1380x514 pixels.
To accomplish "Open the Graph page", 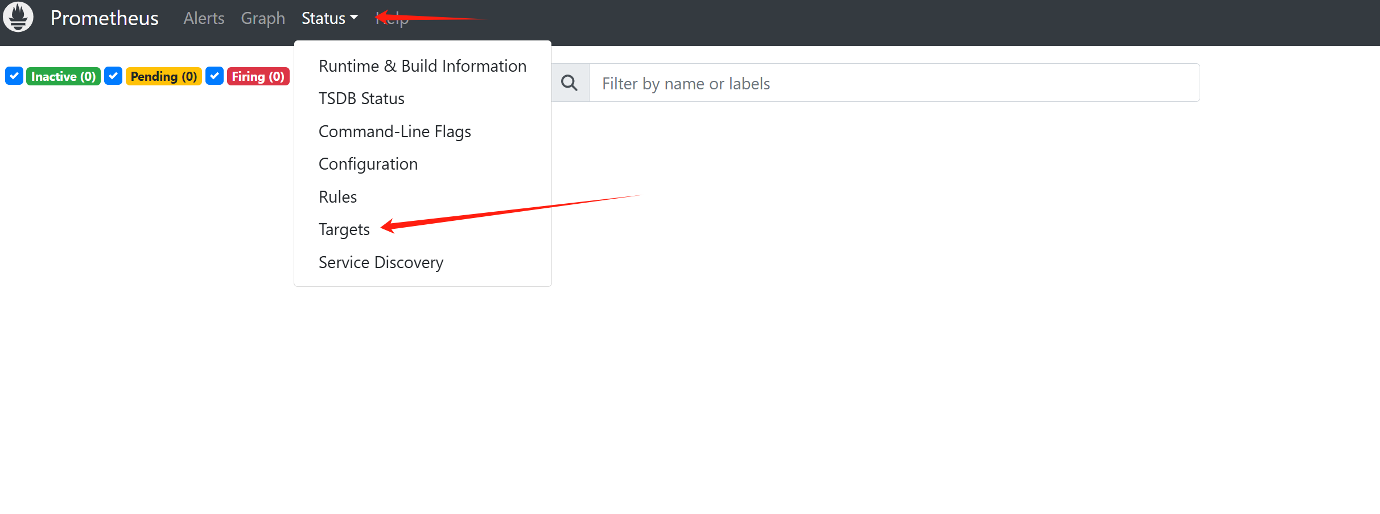I will (263, 18).
